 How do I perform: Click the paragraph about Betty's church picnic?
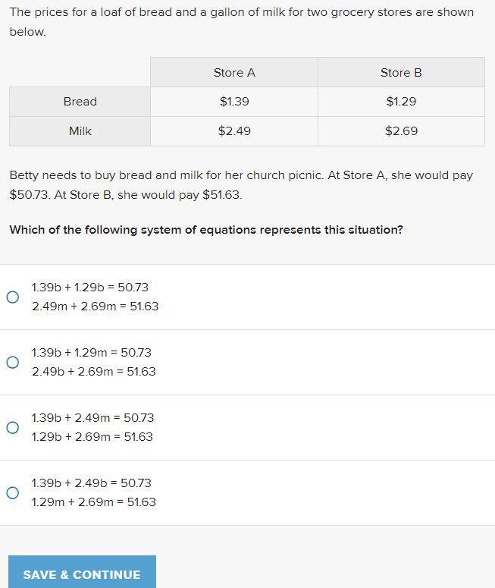(241, 184)
